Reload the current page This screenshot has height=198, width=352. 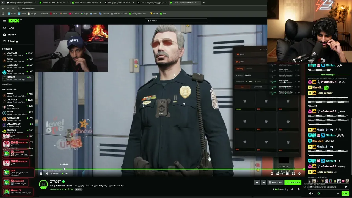(13, 9)
